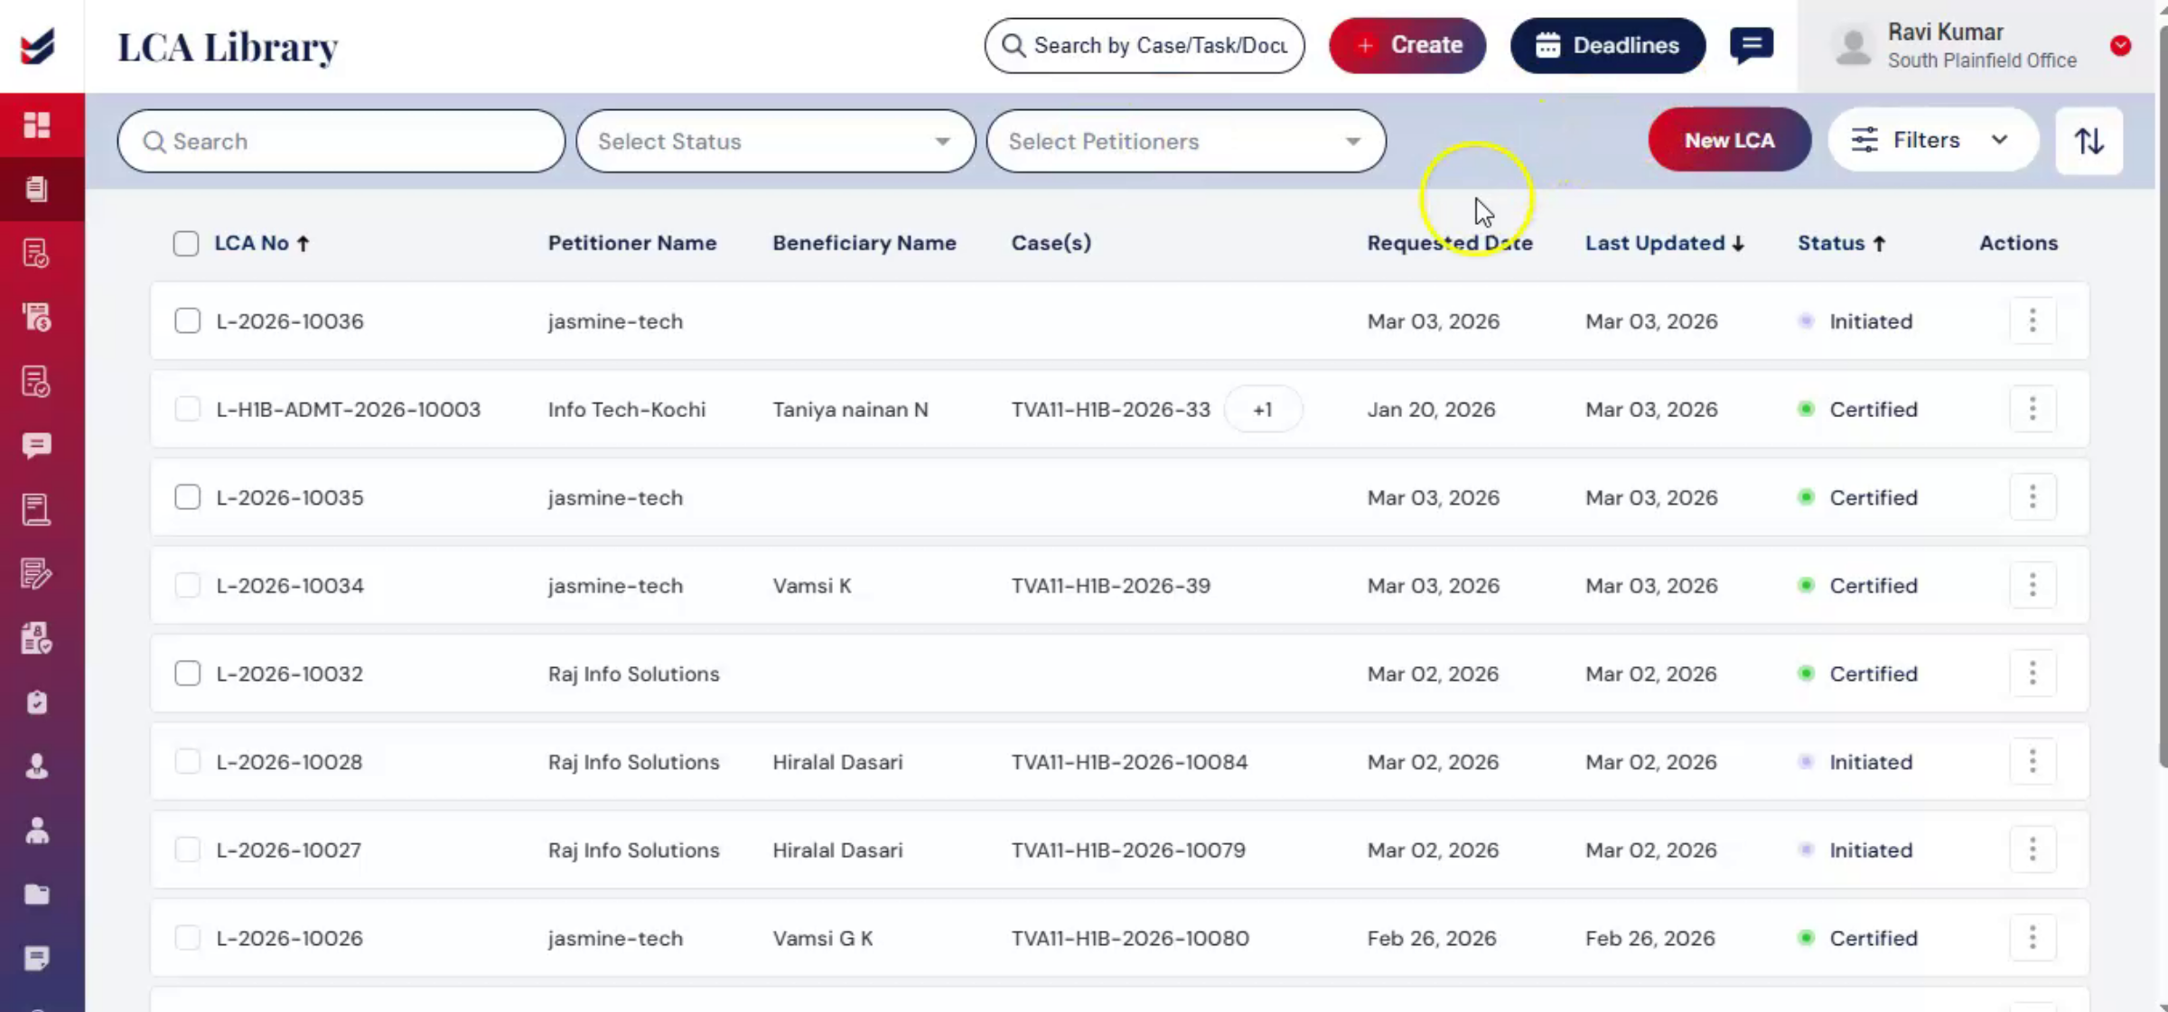This screenshot has width=2168, height=1012.
Task: Check the box for L-2026-10034
Action: [x=188, y=585]
